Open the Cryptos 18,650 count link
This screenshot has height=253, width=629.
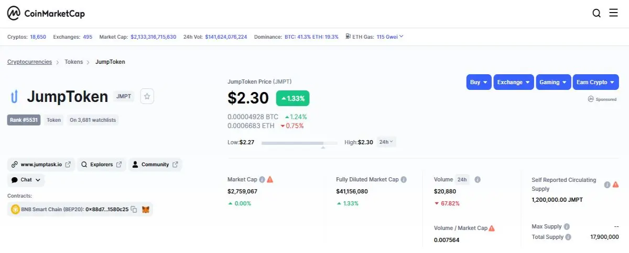38,37
